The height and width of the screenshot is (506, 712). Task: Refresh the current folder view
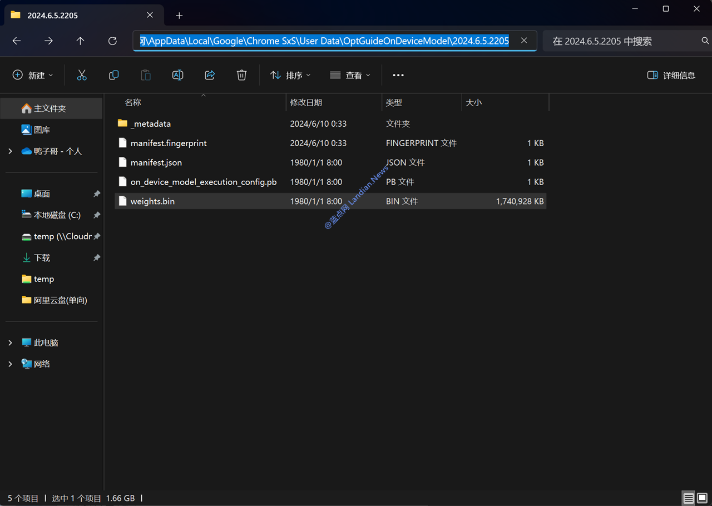click(x=112, y=41)
